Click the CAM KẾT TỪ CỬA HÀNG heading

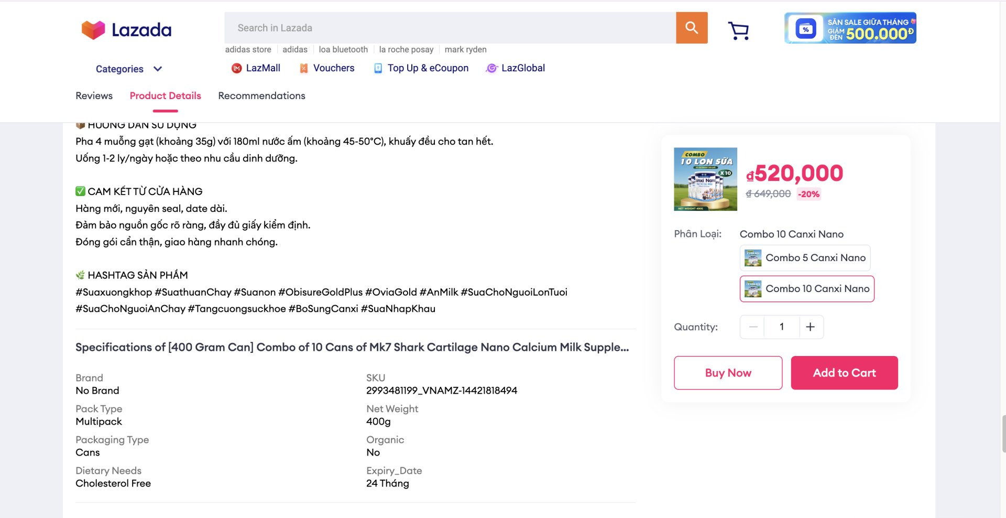click(145, 191)
